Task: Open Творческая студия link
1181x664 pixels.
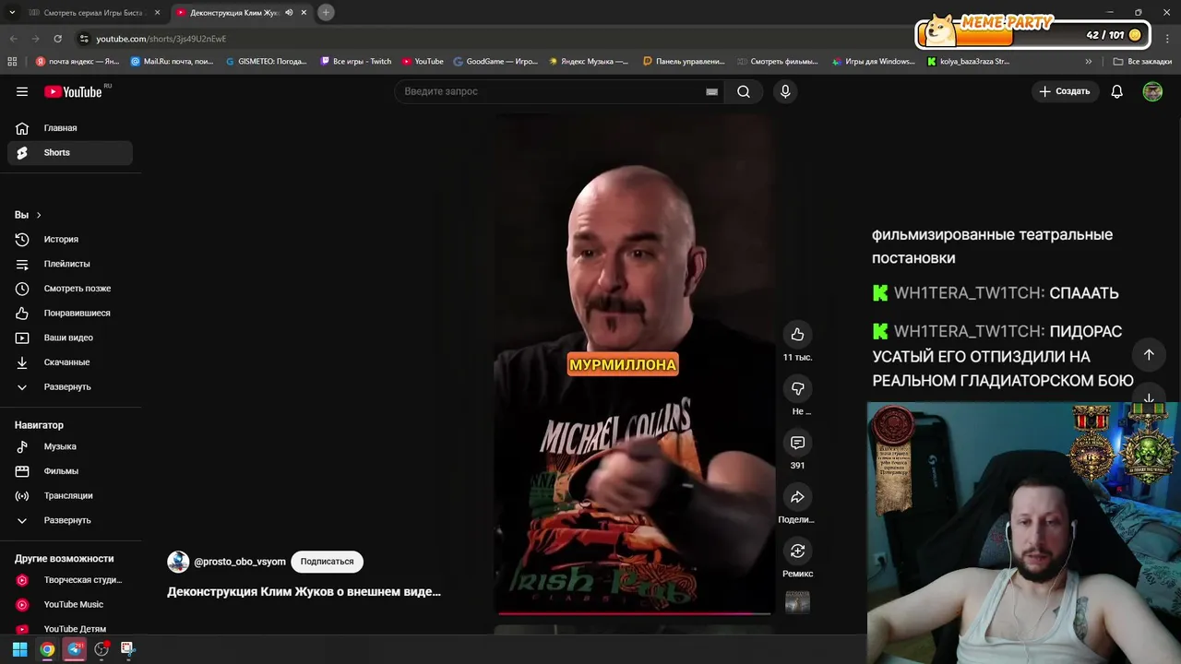Action: click(x=70, y=580)
